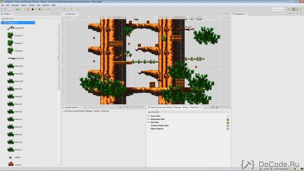Open the Edit menu

8,5
